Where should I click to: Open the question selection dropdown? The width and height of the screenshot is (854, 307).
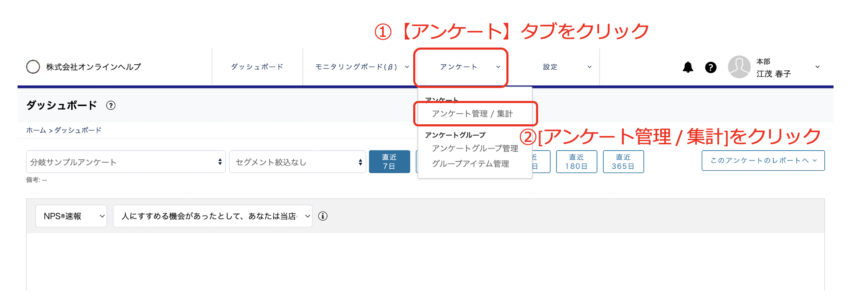(x=212, y=216)
